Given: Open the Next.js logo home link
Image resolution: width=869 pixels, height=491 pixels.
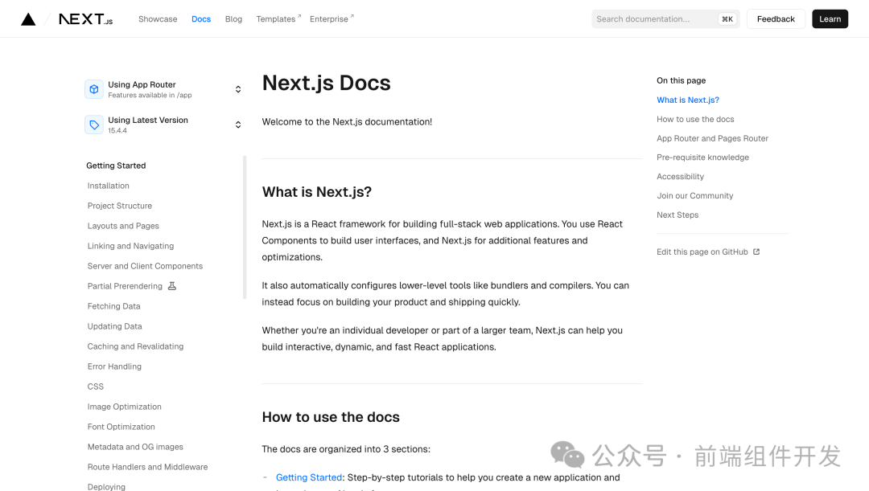Looking at the screenshot, I should coord(86,19).
